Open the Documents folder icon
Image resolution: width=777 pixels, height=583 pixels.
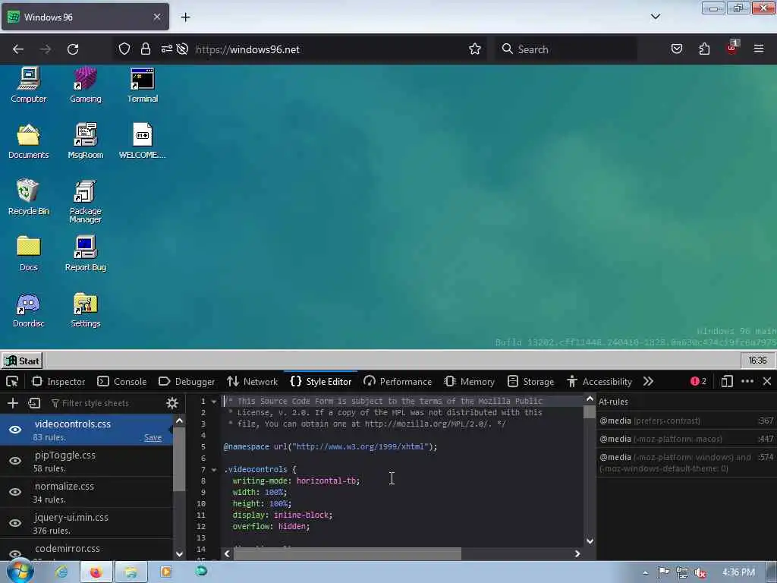pos(29,140)
